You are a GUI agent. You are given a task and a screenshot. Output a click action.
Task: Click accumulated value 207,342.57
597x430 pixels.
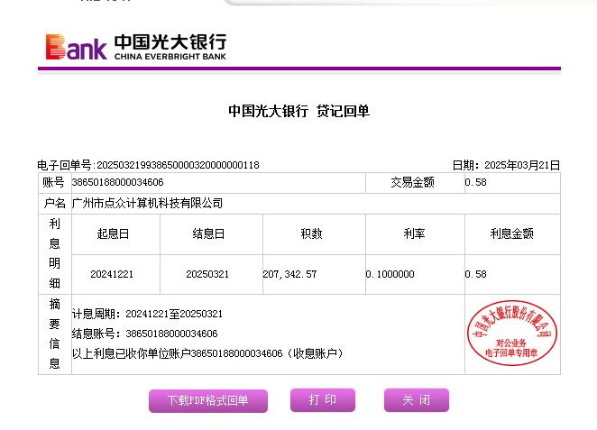(x=289, y=274)
